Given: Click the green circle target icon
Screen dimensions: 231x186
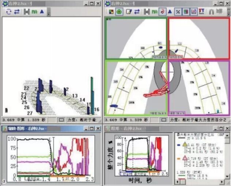Looking at the screenshot, I should pos(119,11).
